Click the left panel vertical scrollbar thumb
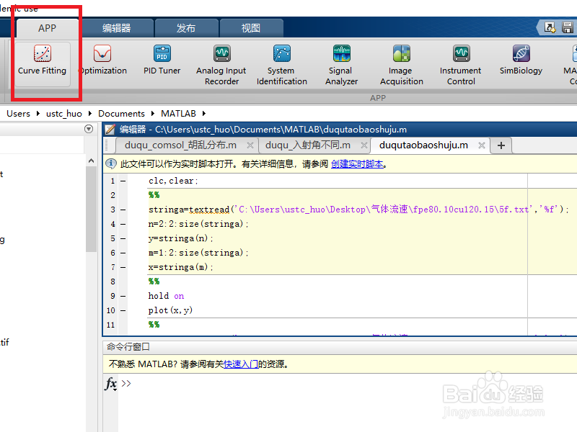The height and width of the screenshot is (432, 577). click(92, 210)
